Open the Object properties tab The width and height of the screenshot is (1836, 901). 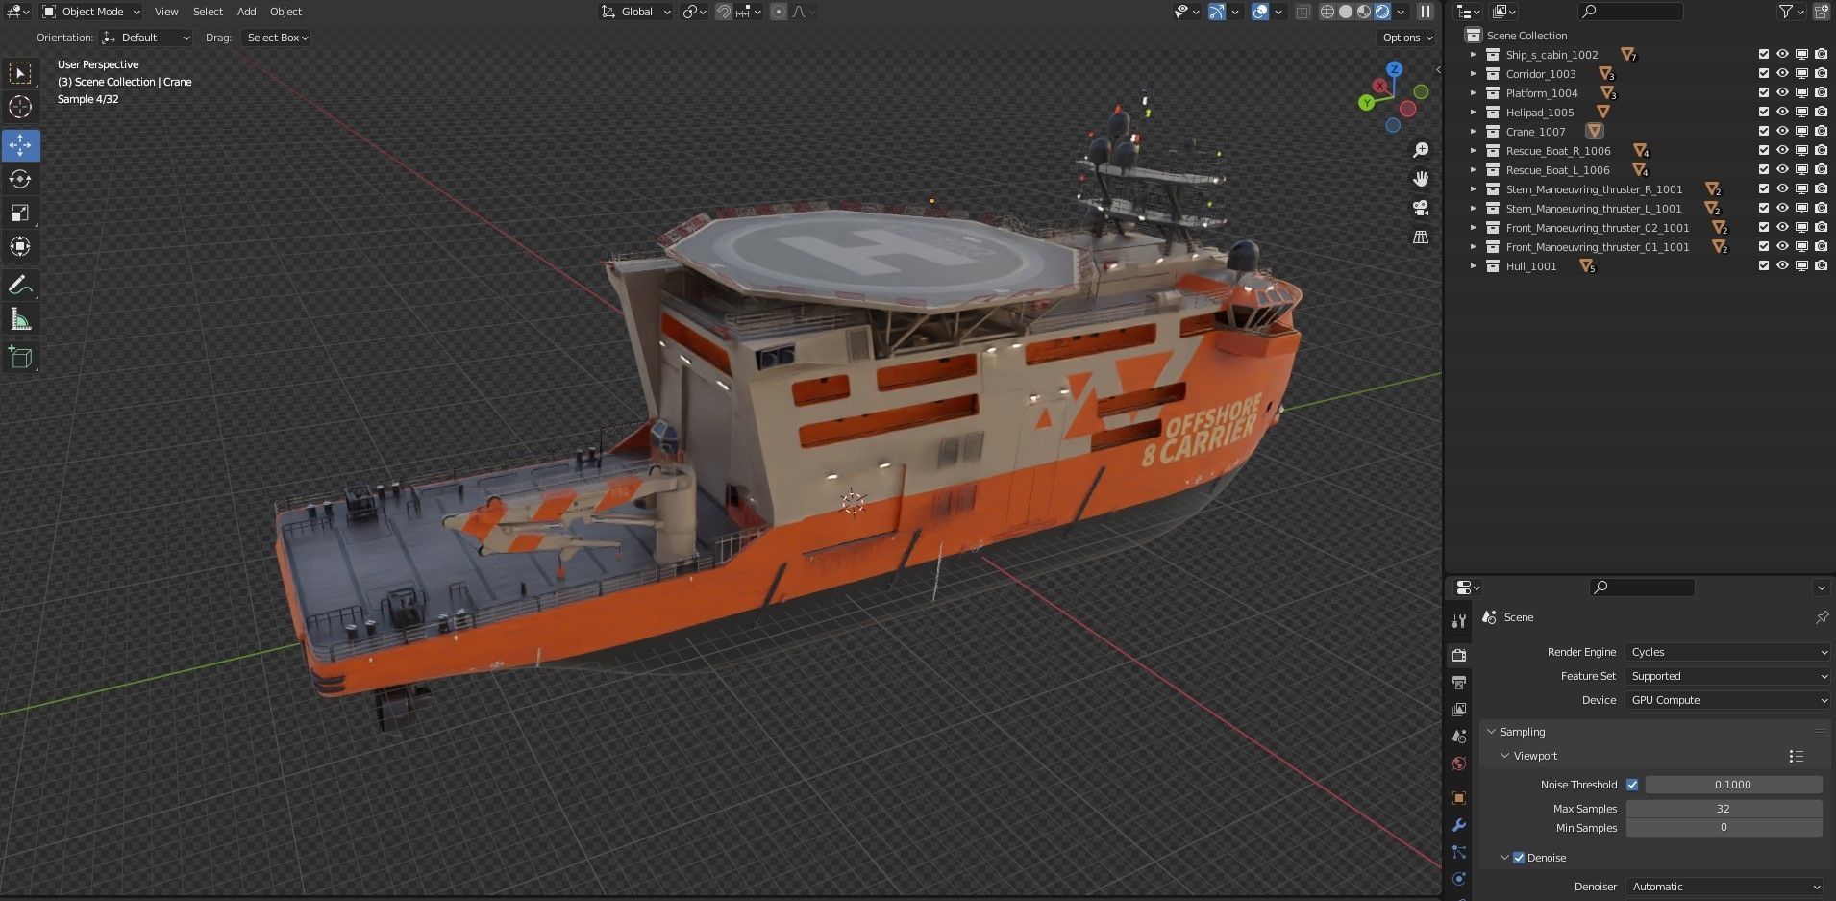[1459, 798]
